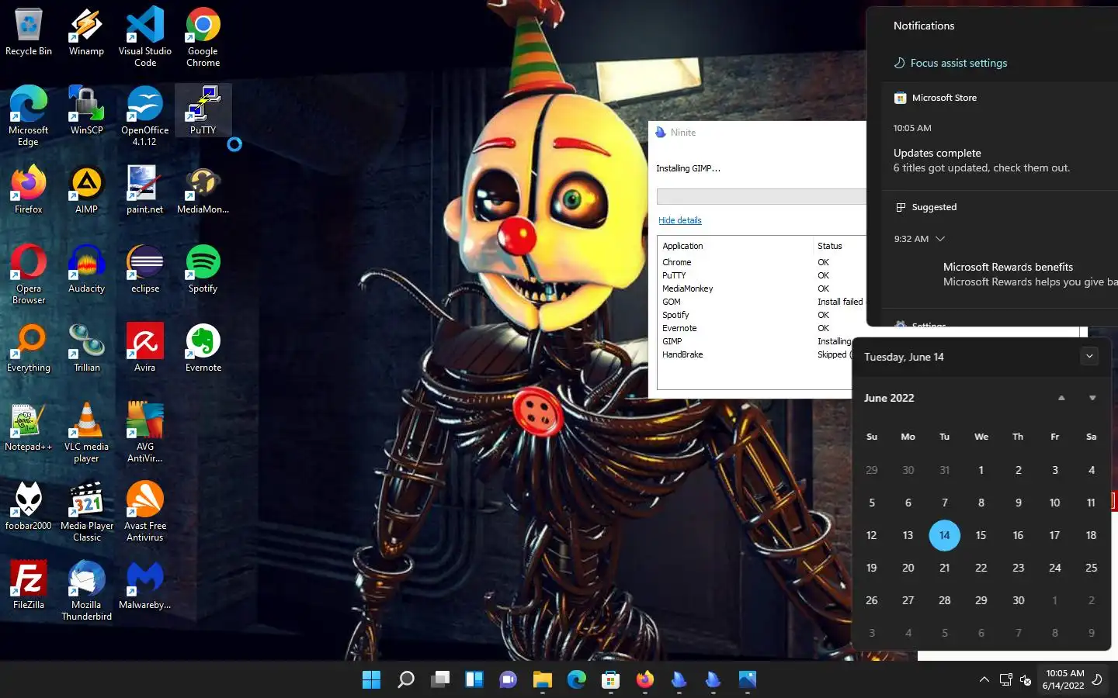Image resolution: width=1118 pixels, height=698 pixels.
Task: Expand the 9:32 AM suggested notification
Action: (x=940, y=239)
